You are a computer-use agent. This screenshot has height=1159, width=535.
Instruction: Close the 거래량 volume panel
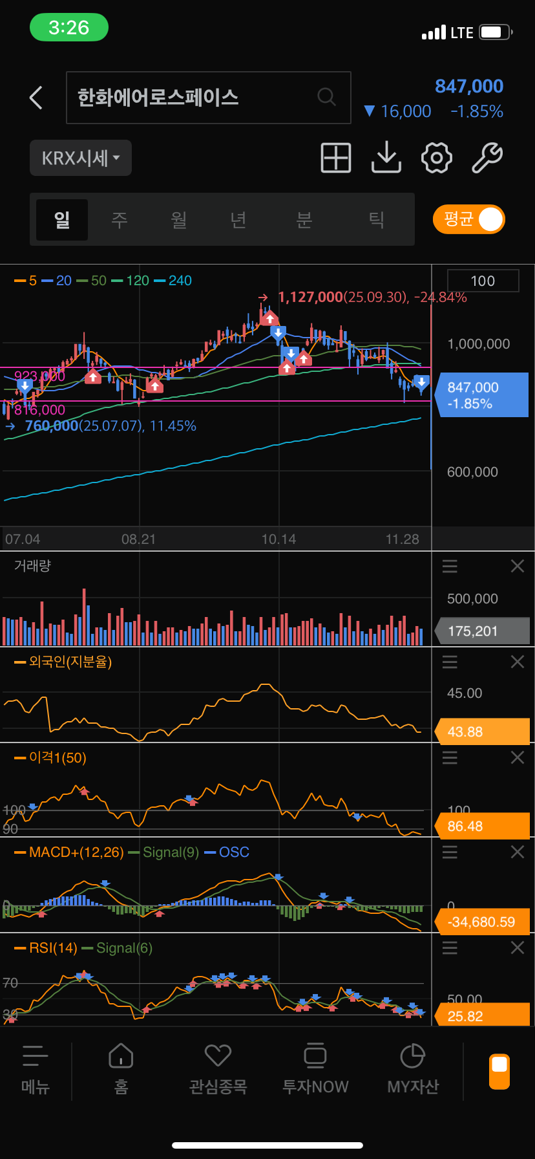518,567
